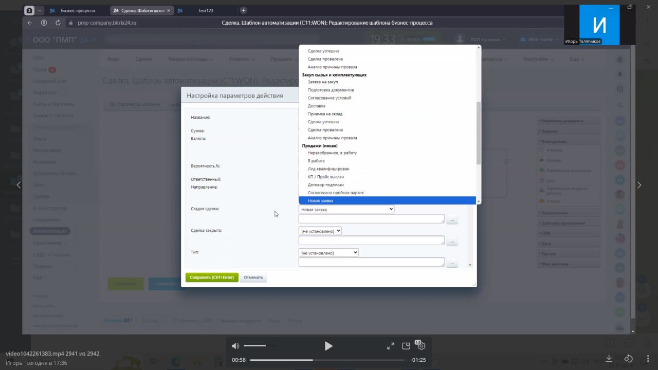
Task: Open the tab list dropdown chevron
Action: pyautogui.click(x=40, y=10)
